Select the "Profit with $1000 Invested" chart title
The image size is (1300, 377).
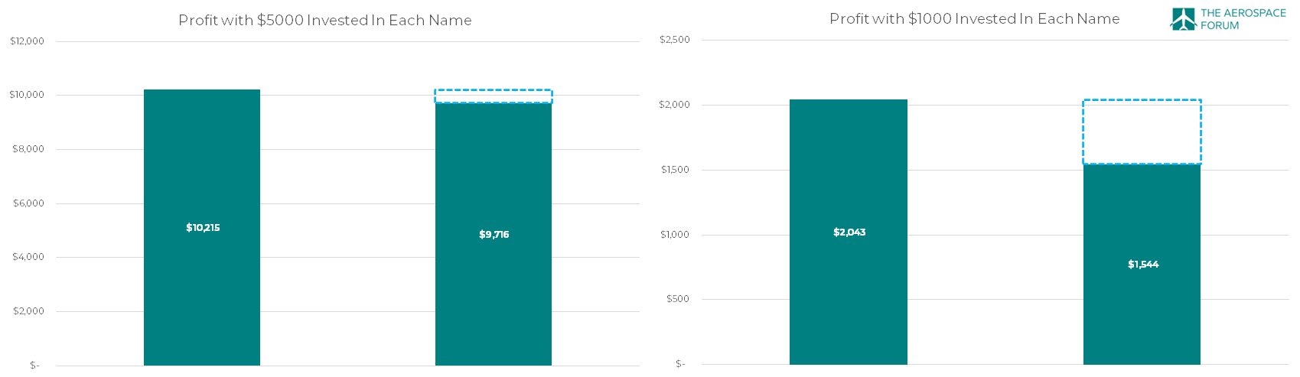point(974,19)
